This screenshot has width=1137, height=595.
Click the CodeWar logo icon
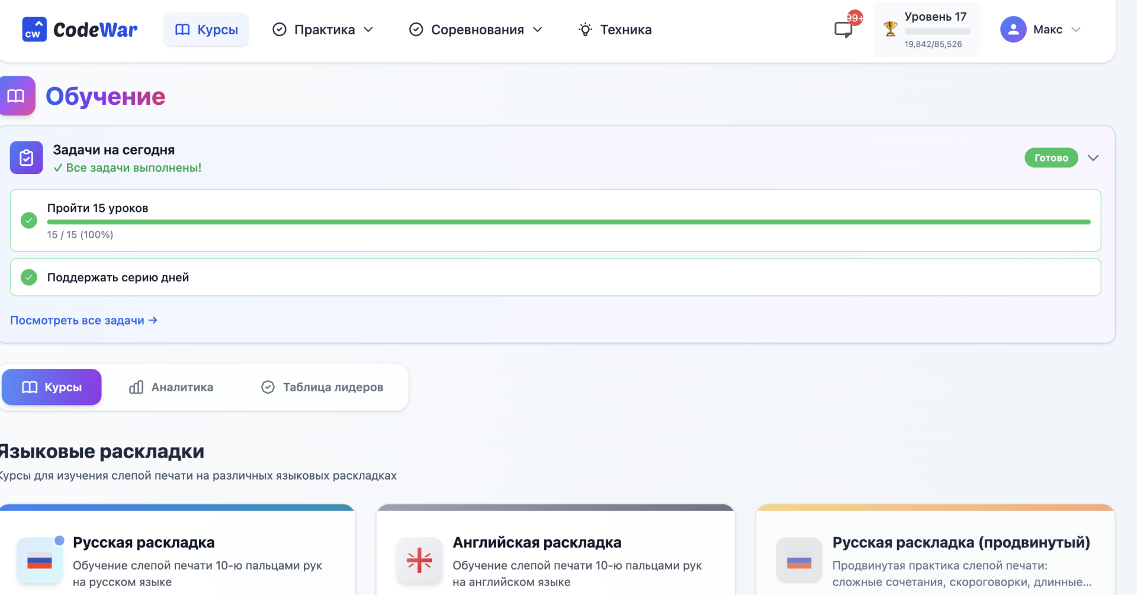tap(34, 29)
